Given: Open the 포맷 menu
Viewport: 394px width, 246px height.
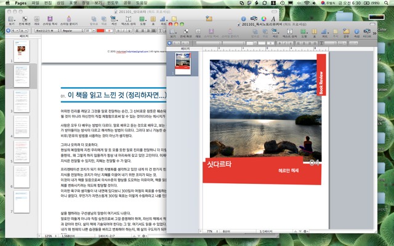Looking at the screenshot, I should point(73,3).
